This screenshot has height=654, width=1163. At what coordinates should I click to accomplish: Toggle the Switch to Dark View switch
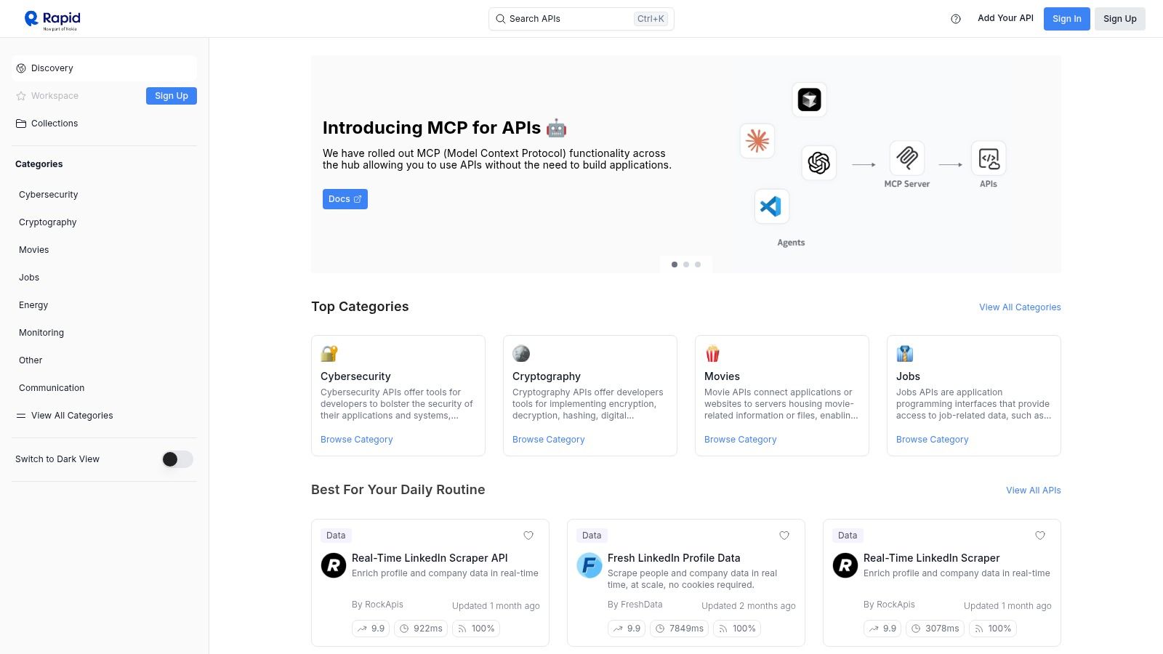[177, 459]
